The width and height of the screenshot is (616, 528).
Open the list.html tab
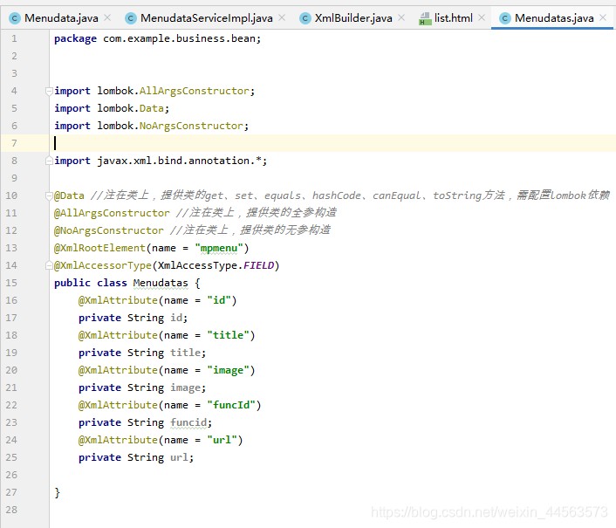point(453,18)
